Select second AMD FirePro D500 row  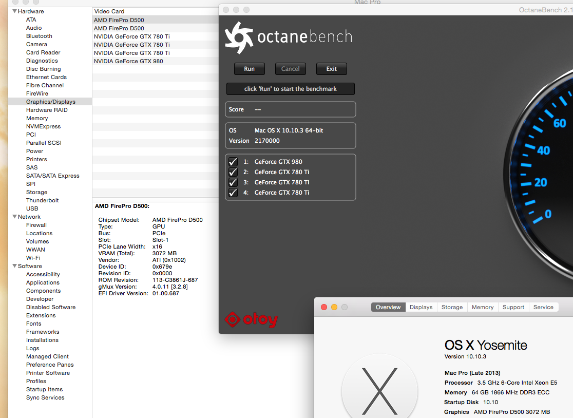(x=155, y=28)
